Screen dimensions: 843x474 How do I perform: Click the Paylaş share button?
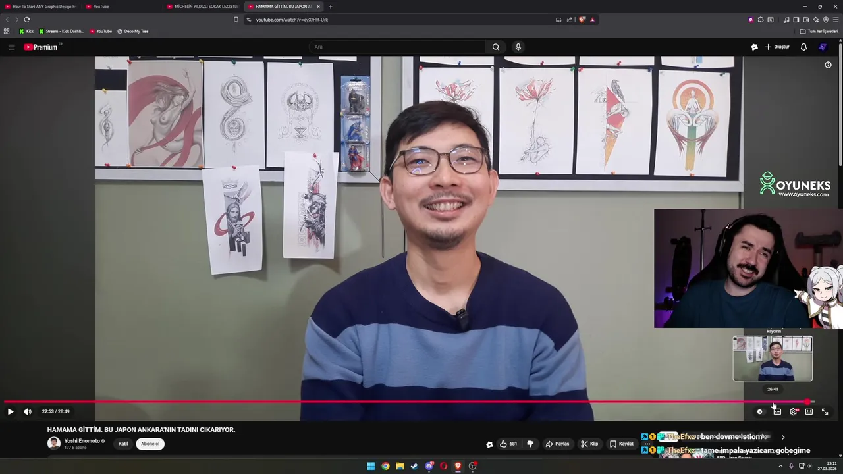coord(557,444)
